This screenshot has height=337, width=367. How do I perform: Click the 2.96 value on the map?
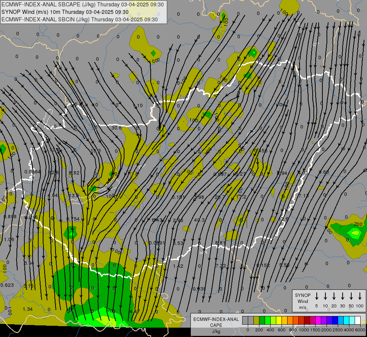coord(178,220)
